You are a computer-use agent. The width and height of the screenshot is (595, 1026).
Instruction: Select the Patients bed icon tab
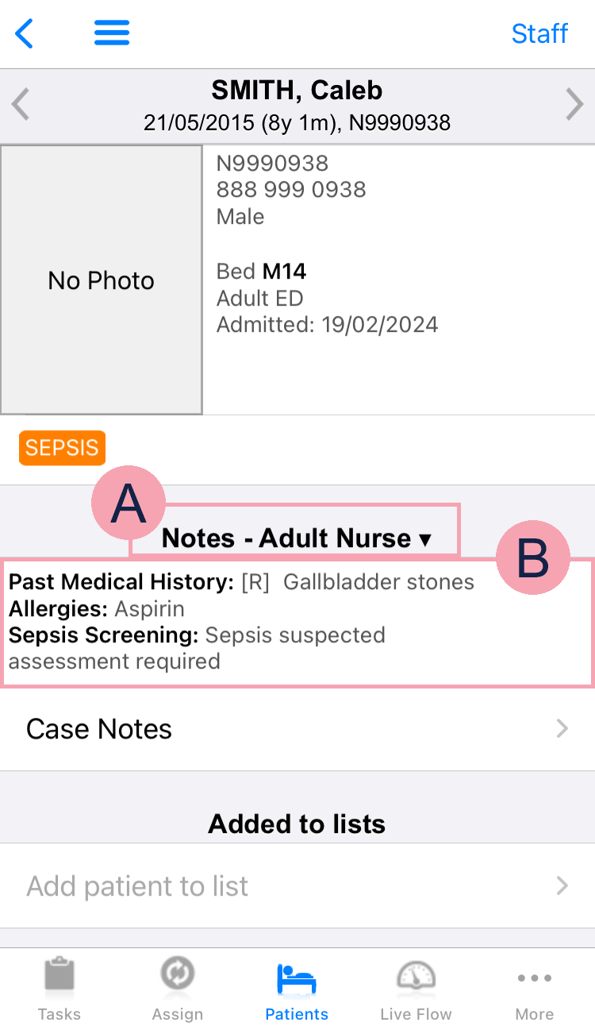coord(297,978)
